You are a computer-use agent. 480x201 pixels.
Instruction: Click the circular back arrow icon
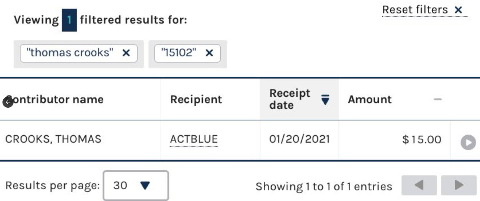pyautogui.click(x=8, y=102)
